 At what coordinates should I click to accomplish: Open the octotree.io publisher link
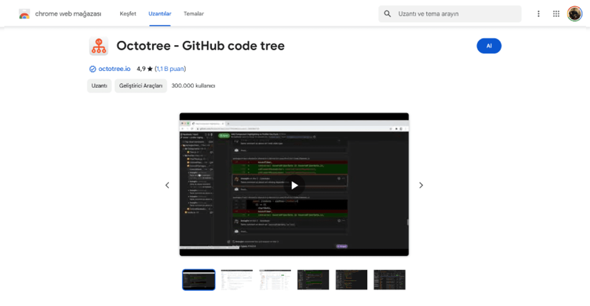[x=114, y=69]
